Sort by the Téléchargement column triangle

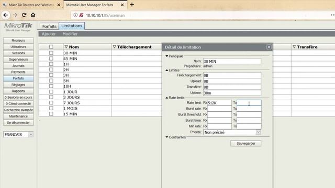pos(114,47)
